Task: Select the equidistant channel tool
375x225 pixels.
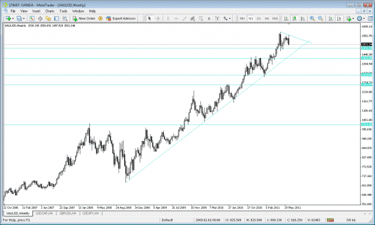Action: [193, 19]
